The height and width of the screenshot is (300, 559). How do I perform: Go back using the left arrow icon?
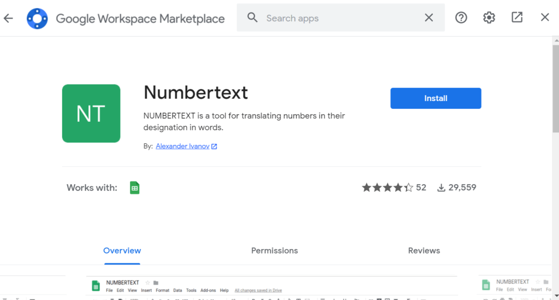tap(8, 18)
